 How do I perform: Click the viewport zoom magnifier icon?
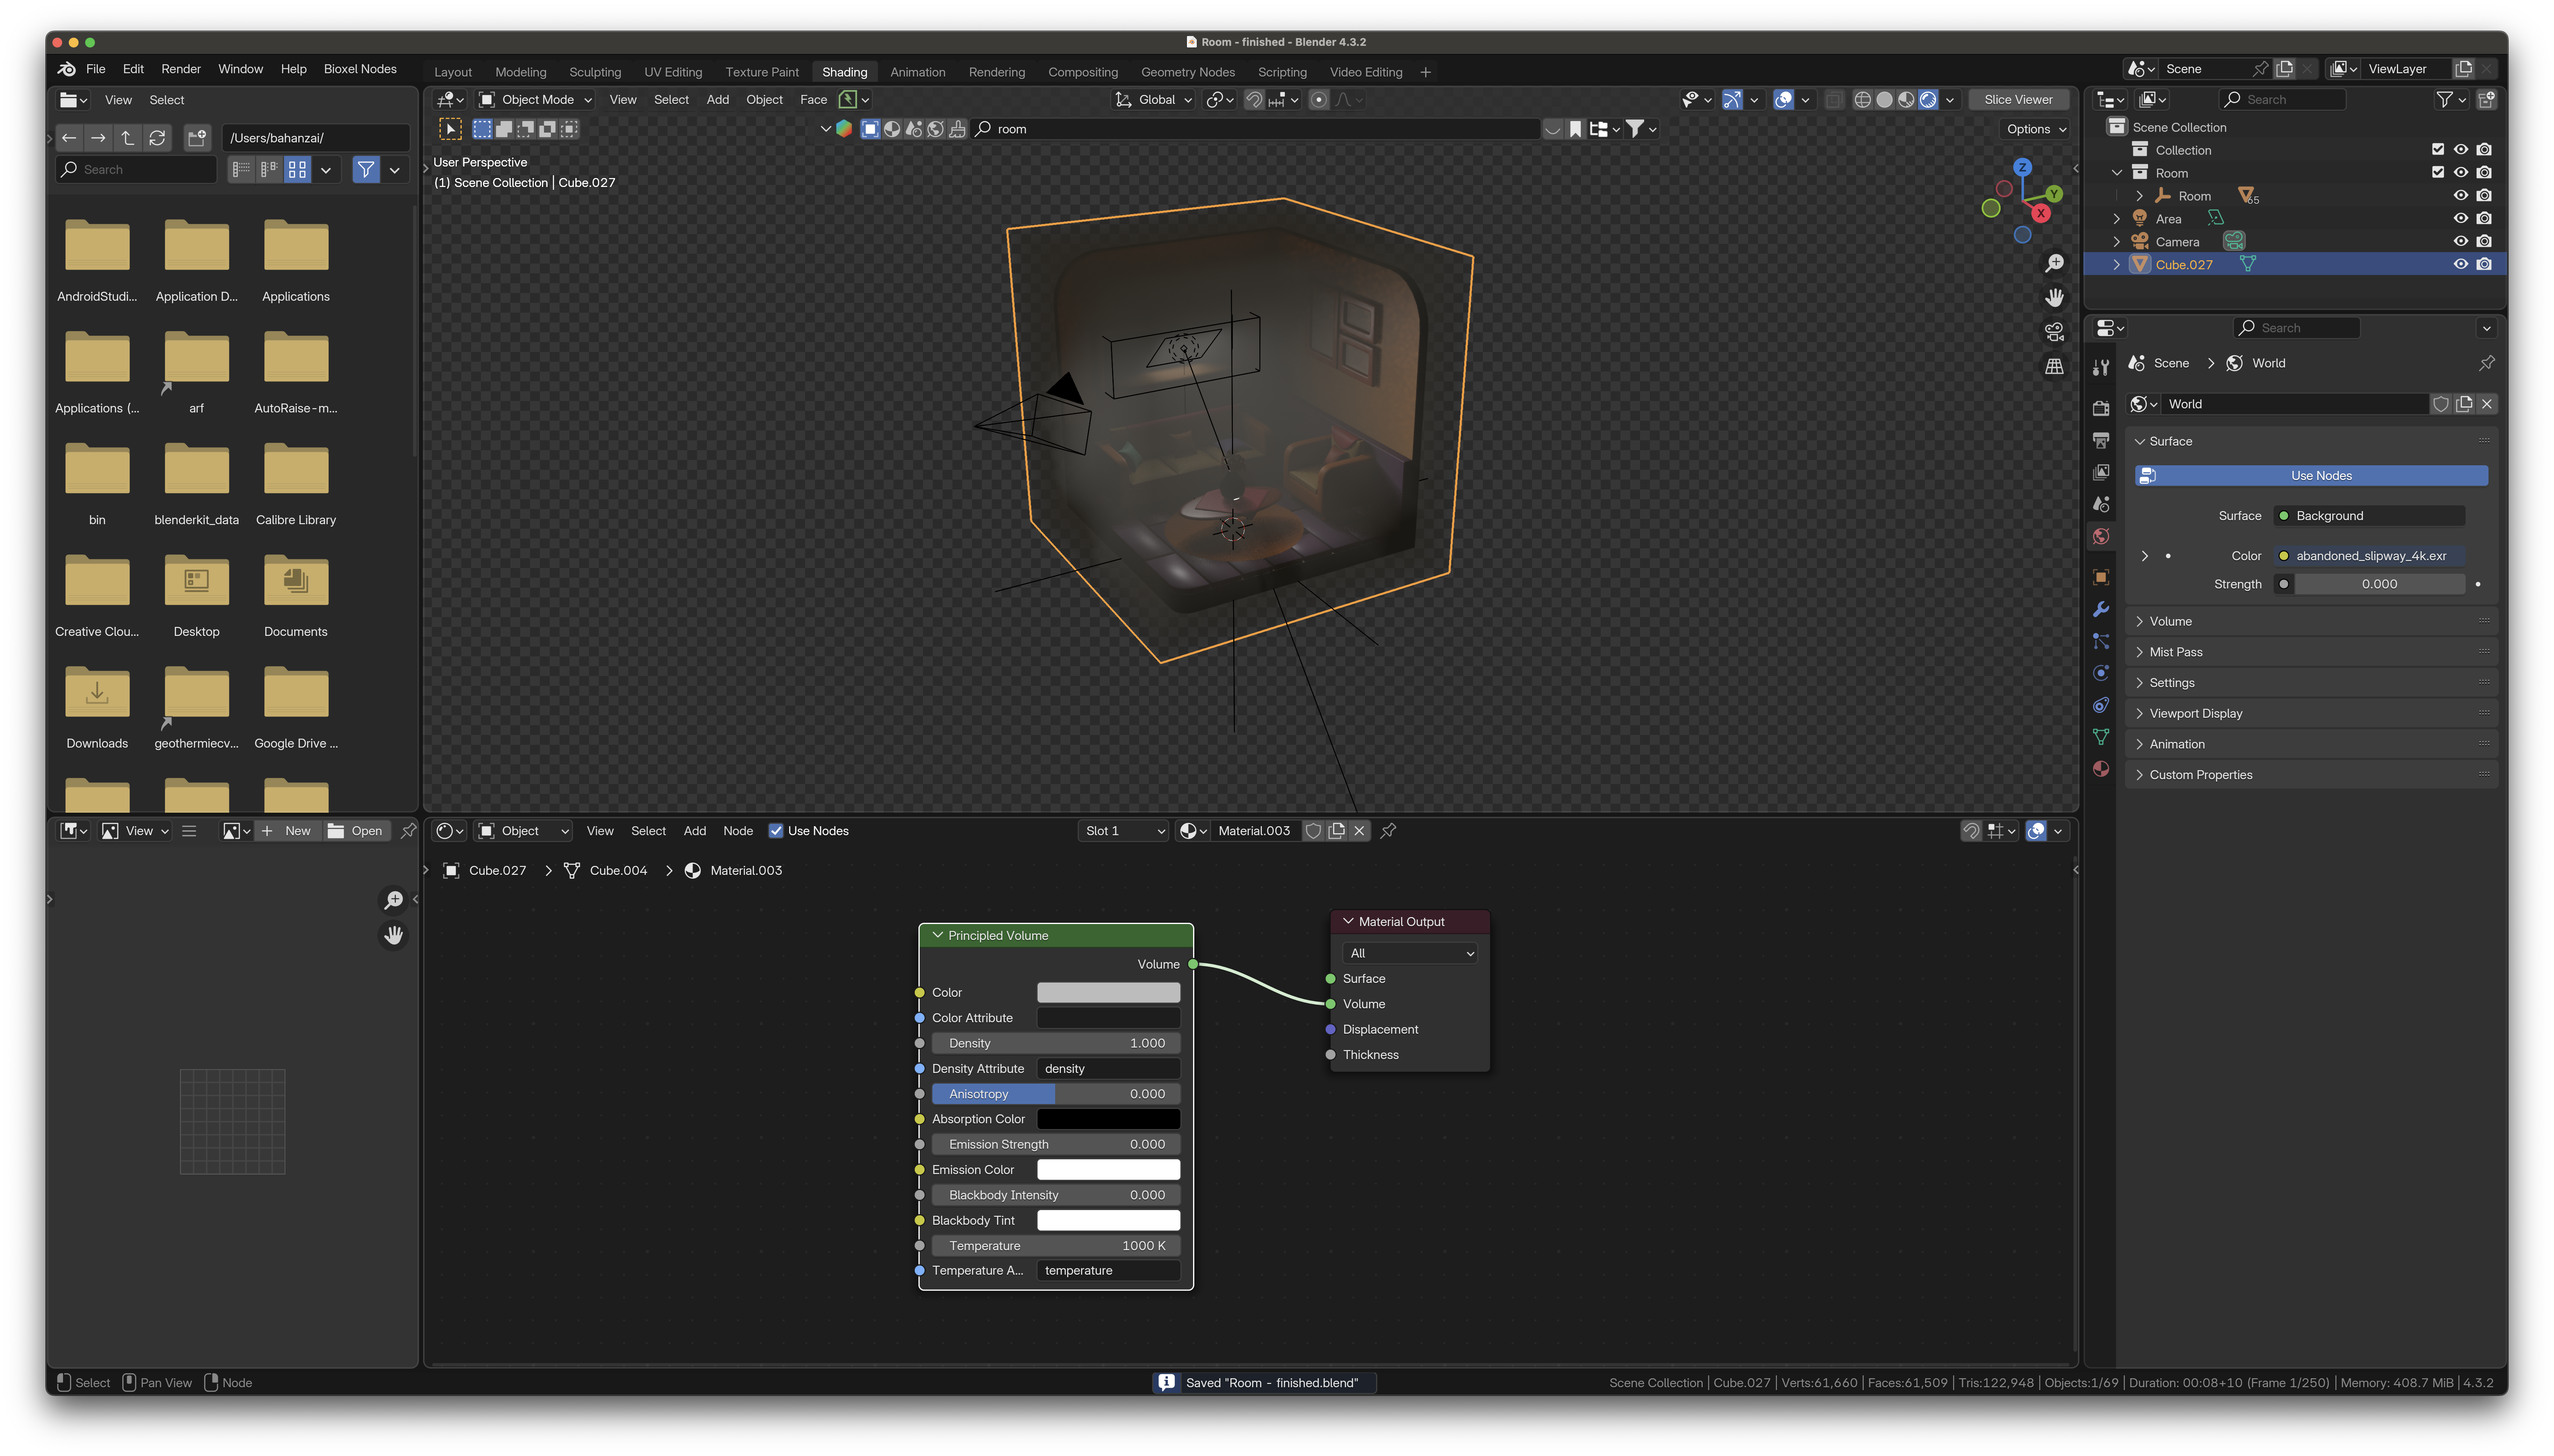tap(2054, 263)
